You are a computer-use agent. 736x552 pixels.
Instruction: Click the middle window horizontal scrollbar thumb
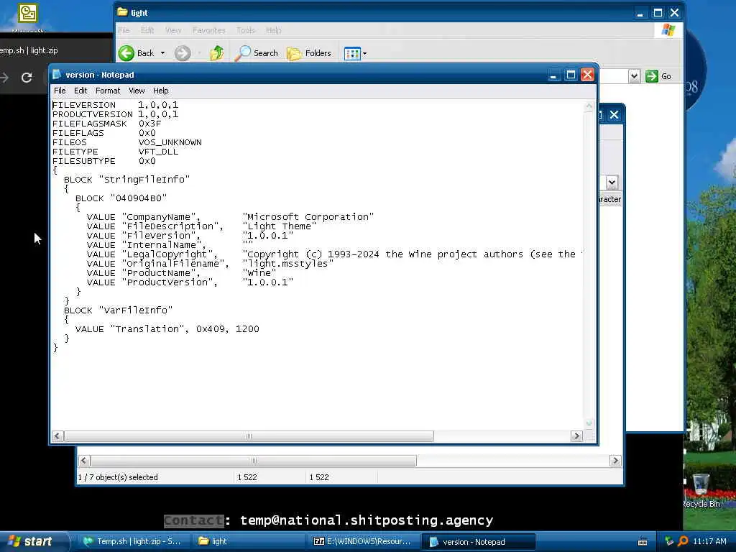point(254,461)
